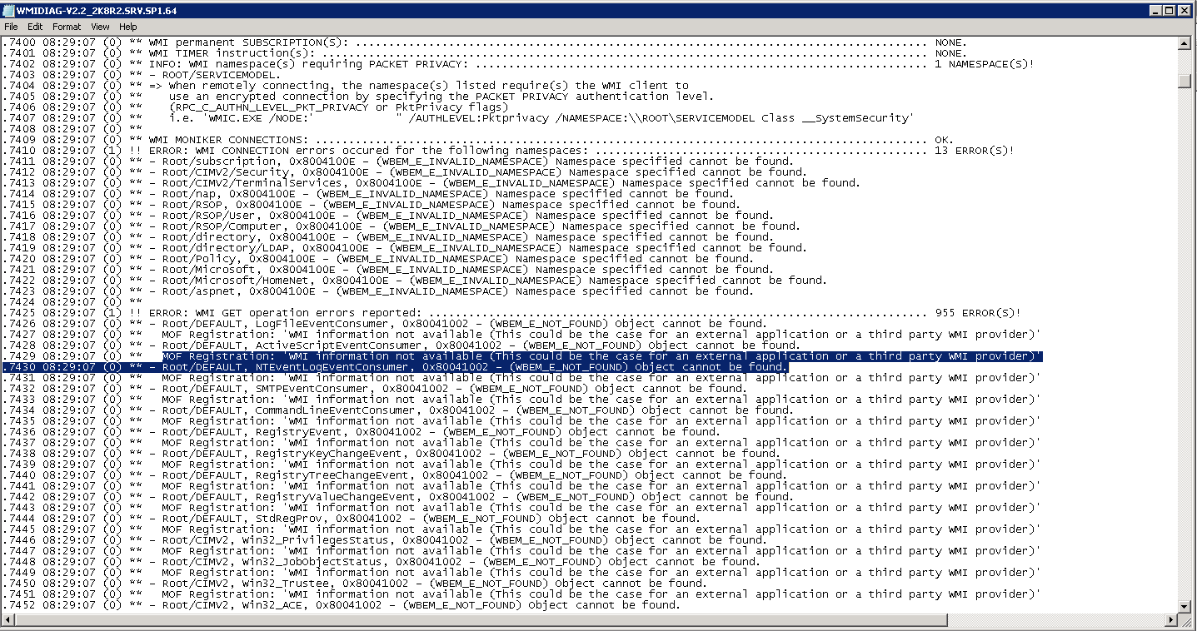Open the Format menu

(67, 27)
